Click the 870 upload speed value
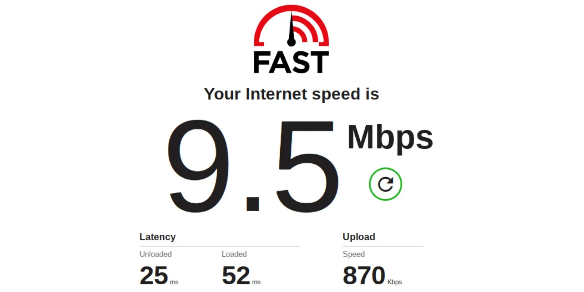584x292 pixels. [364, 275]
